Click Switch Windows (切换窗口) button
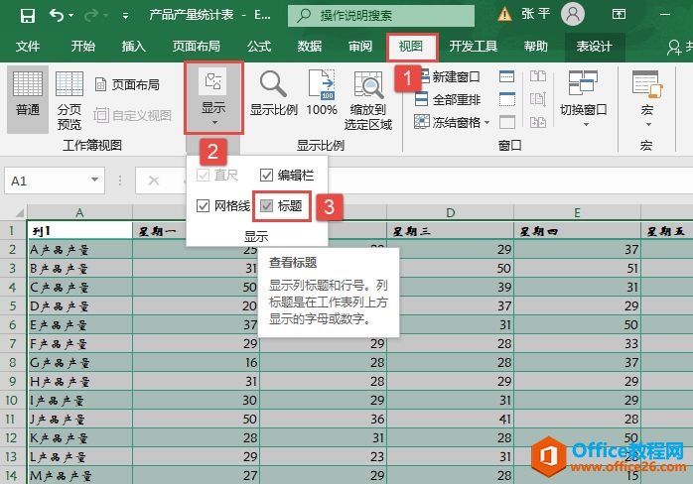The height and width of the screenshot is (484, 693). pyautogui.click(x=583, y=99)
